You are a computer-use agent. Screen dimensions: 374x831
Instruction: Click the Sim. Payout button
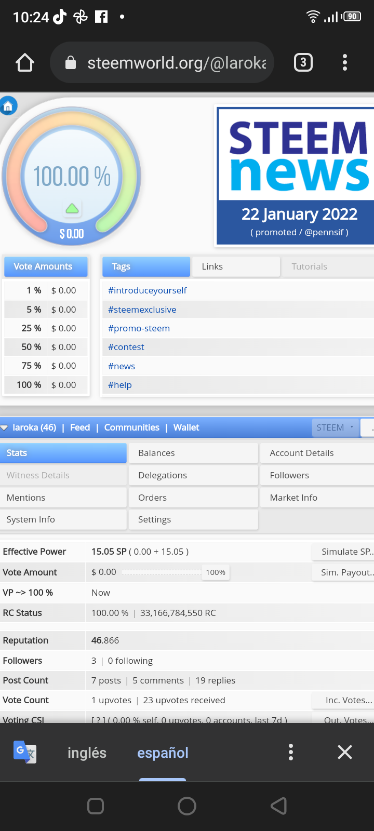coord(343,572)
